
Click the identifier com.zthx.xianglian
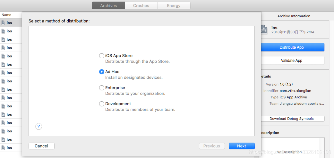295,91
